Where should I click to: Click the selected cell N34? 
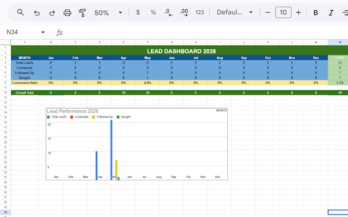tap(338, 212)
